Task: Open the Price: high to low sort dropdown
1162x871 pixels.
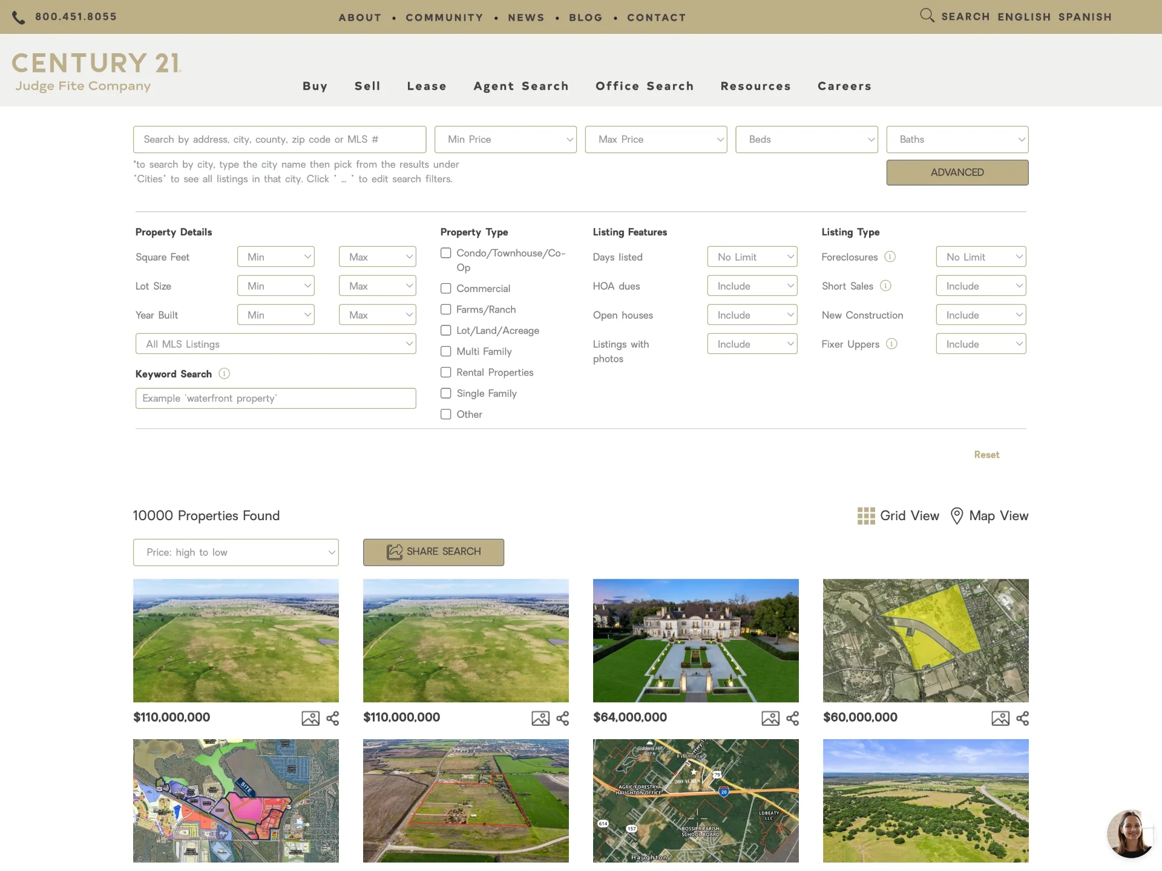Action: pos(235,553)
